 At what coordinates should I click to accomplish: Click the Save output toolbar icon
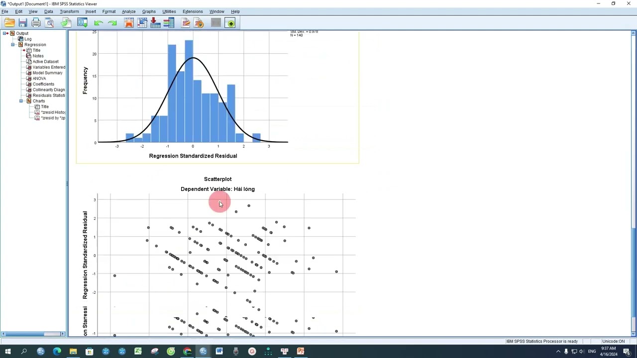click(x=23, y=23)
